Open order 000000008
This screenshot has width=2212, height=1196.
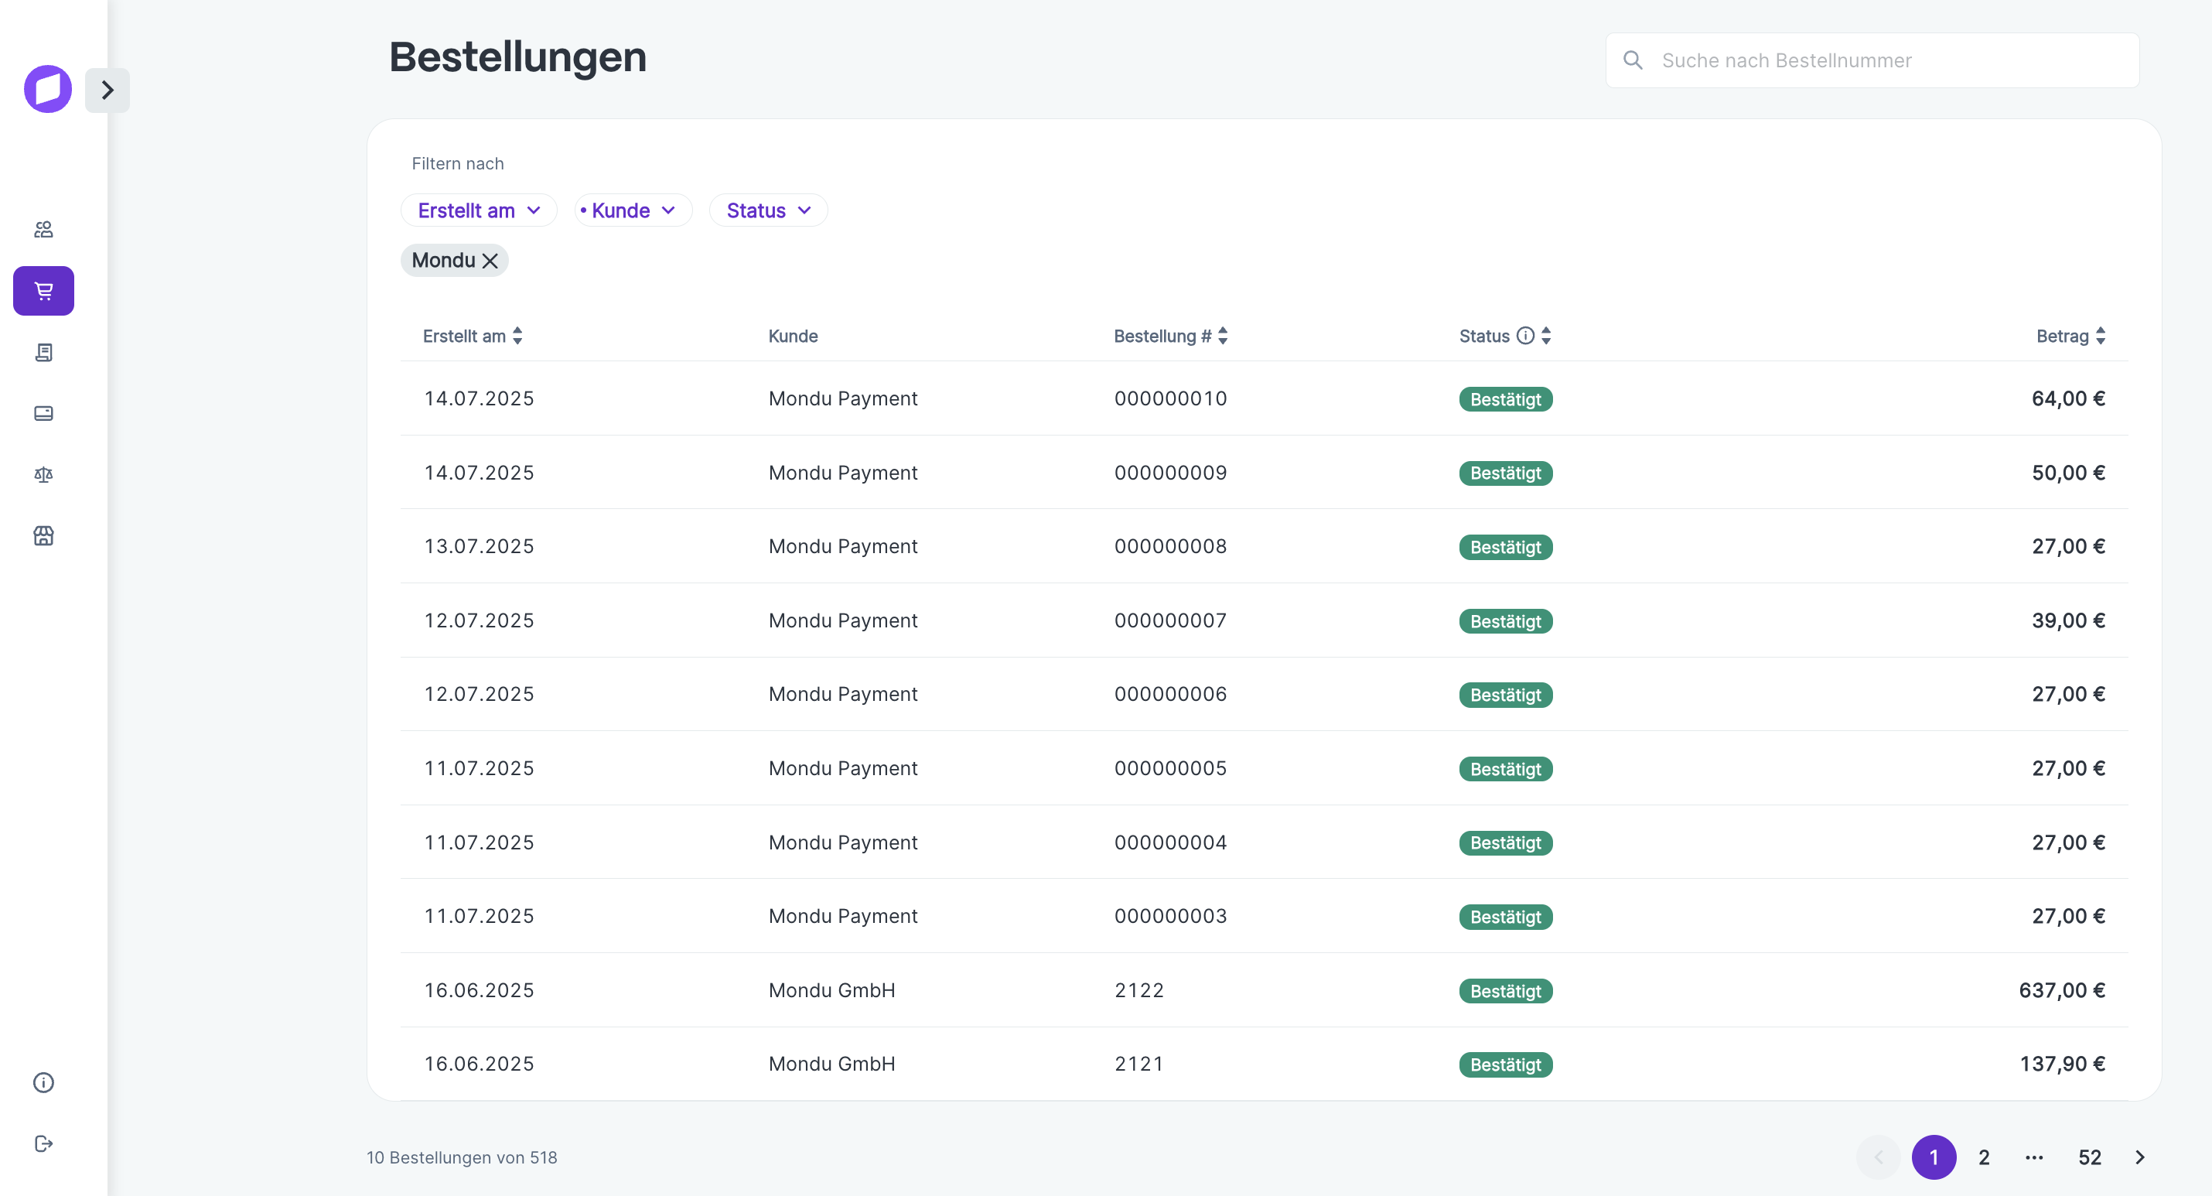pyautogui.click(x=1264, y=546)
